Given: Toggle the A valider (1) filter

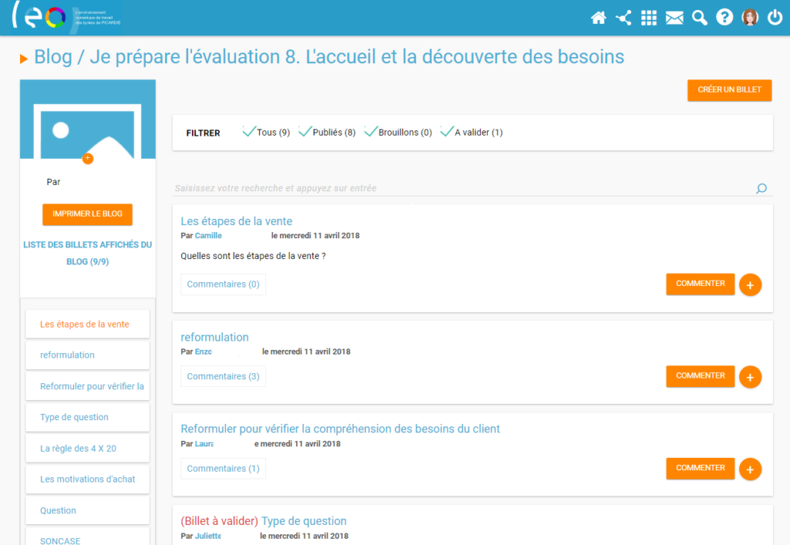Looking at the screenshot, I should (471, 133).
